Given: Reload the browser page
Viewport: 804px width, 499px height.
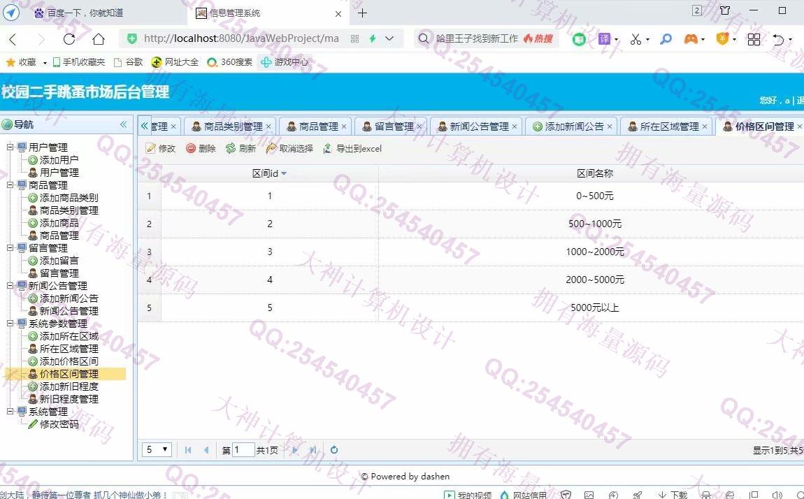Looking at the screenshot, I should [69, 39].
